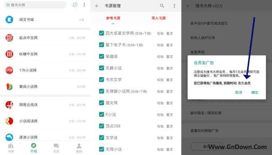
Task: Uncheck 四大名著文学网 source
Action: 102,33
